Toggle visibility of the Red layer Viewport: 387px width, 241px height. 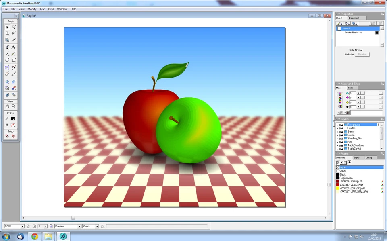point(337,141)
